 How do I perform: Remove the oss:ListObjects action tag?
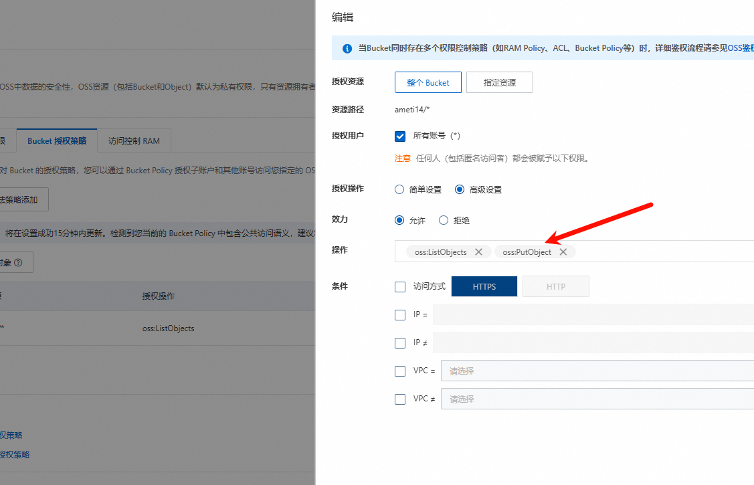[x=478, y=252]
